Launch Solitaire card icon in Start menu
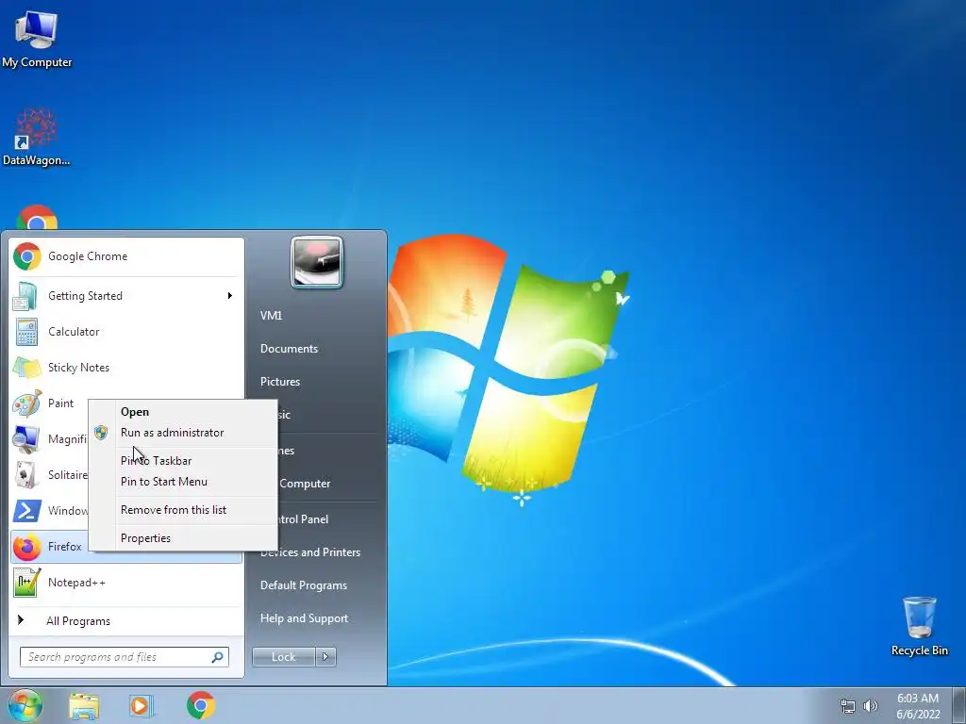 tap(26, 475)
